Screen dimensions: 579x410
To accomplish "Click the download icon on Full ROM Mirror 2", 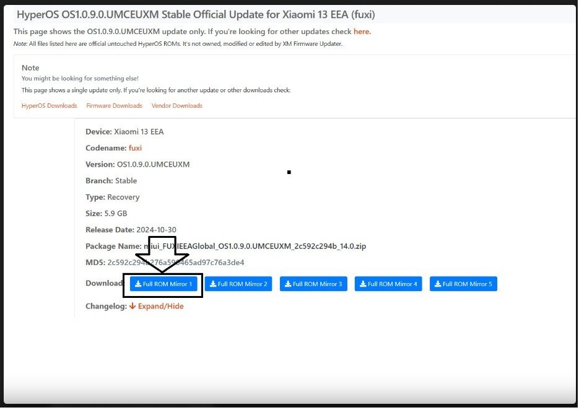I will (x=213, y=284).
